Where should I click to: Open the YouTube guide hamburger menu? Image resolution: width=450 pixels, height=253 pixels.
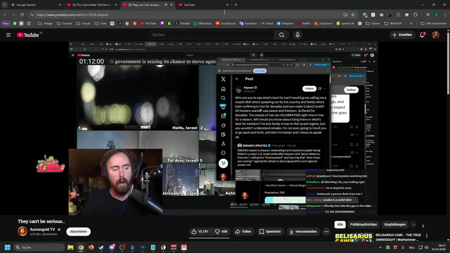coord(8,35)
